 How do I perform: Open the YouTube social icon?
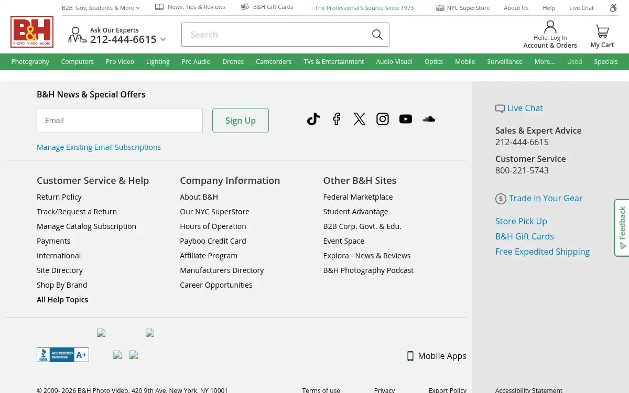(406, 119)
